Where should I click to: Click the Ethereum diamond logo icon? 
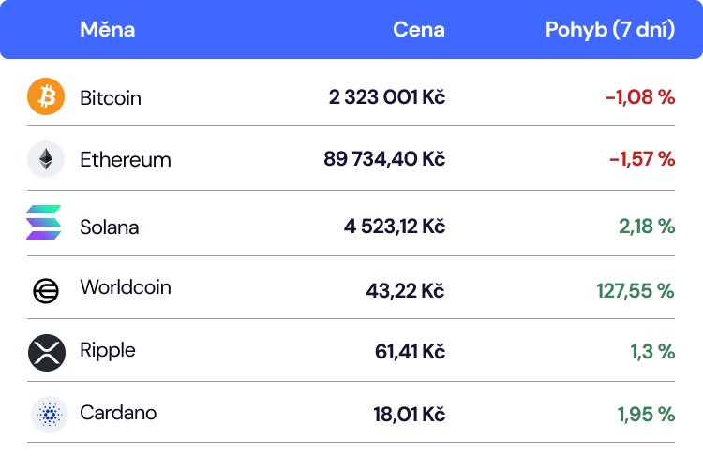pyautogui.click(x=46, y=159)
